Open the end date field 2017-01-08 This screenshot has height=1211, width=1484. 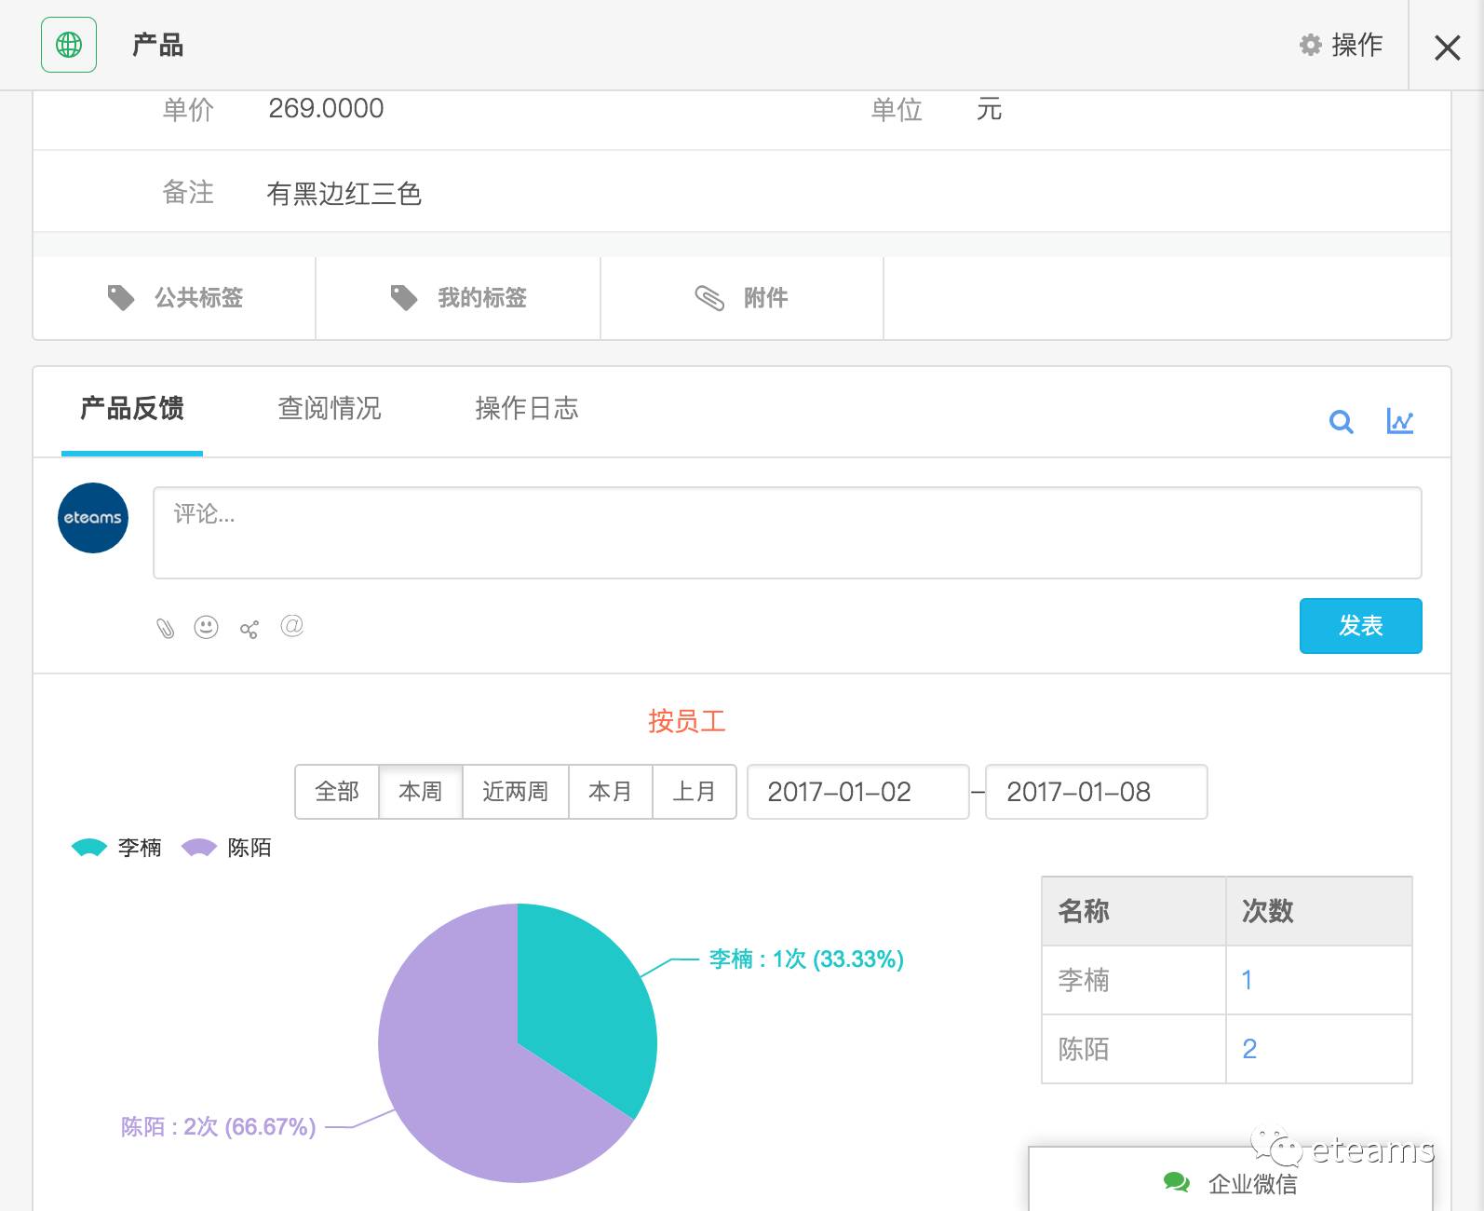tap(1097, 792)
